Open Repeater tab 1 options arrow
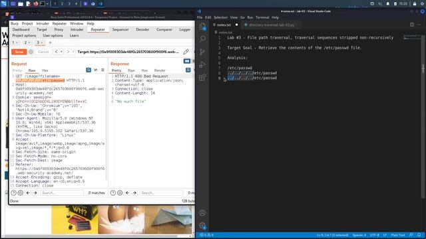Image resolution: width=426 pixels, height=239 pixels. (x=17, y=42)
